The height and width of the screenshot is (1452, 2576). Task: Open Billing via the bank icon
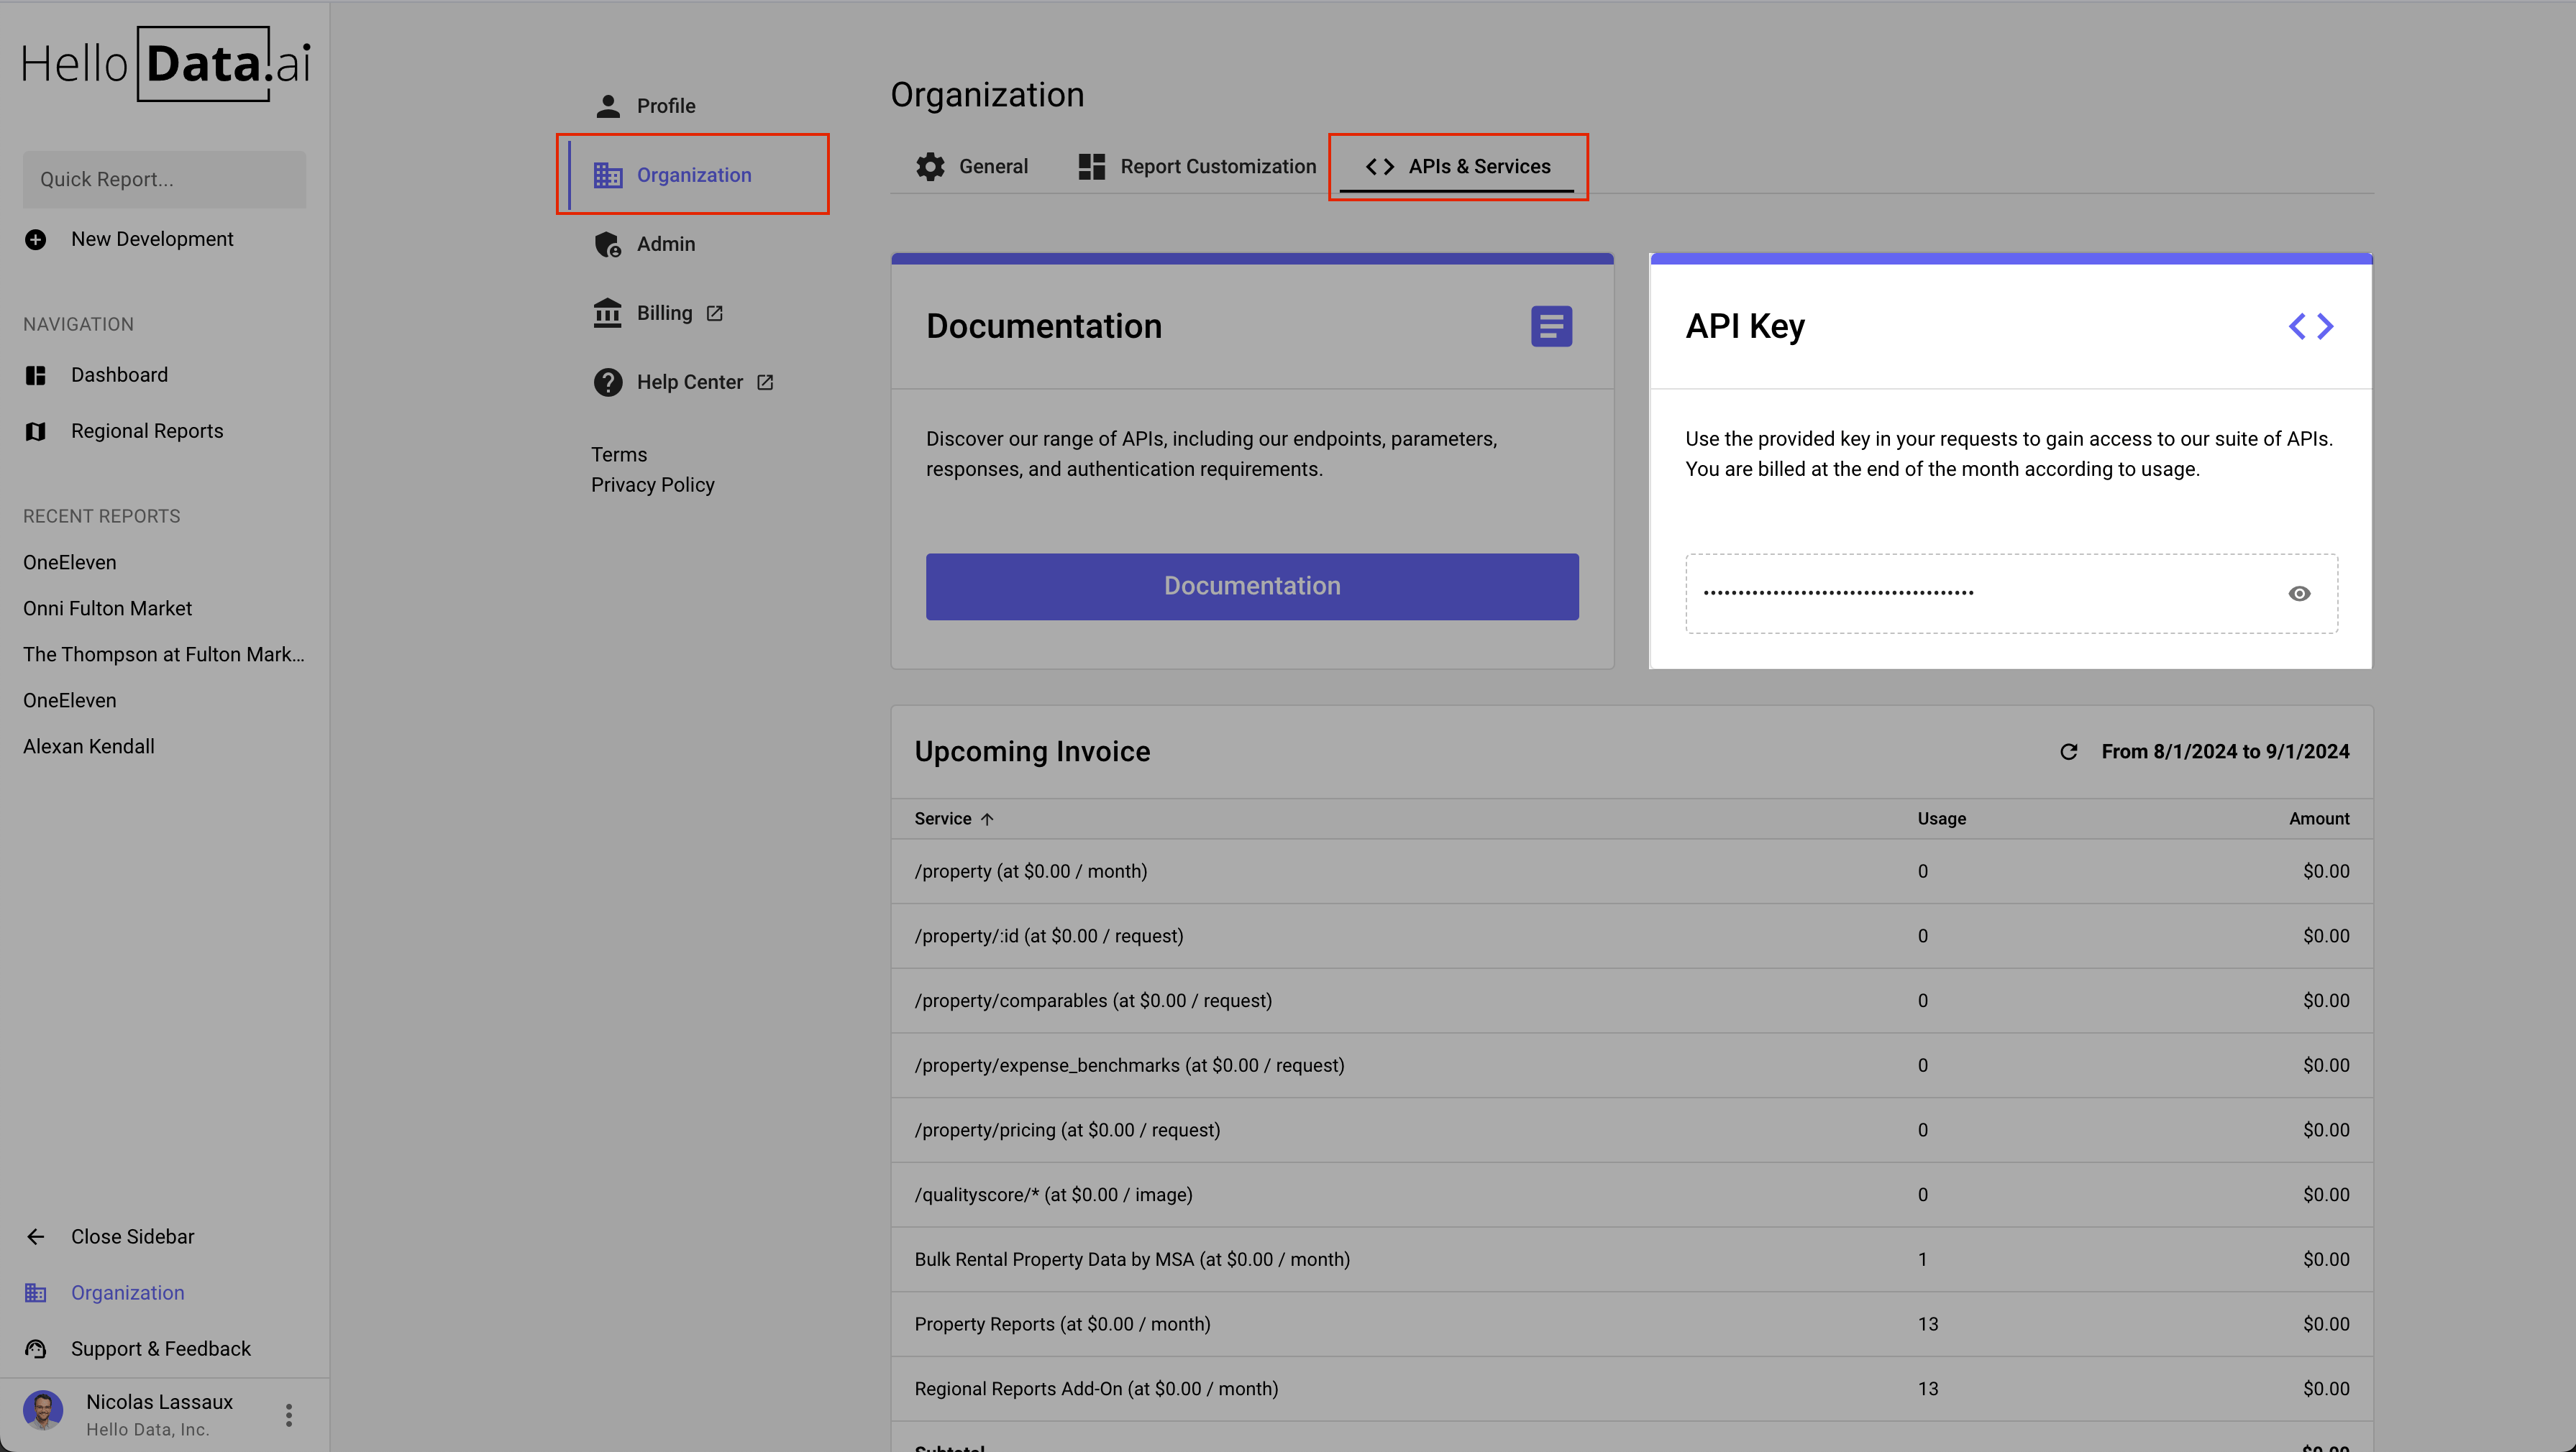(x=608, y=313)
